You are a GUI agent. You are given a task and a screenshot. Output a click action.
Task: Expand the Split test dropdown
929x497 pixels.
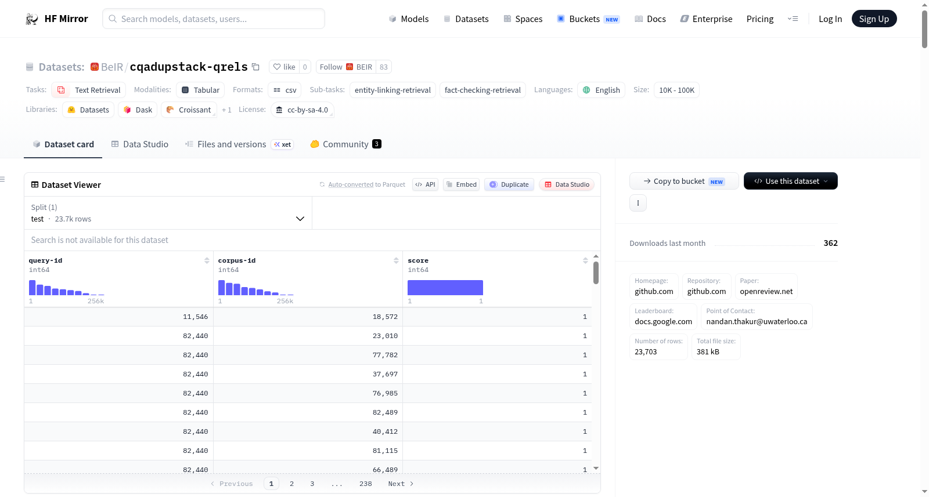[x=168, y=213]
